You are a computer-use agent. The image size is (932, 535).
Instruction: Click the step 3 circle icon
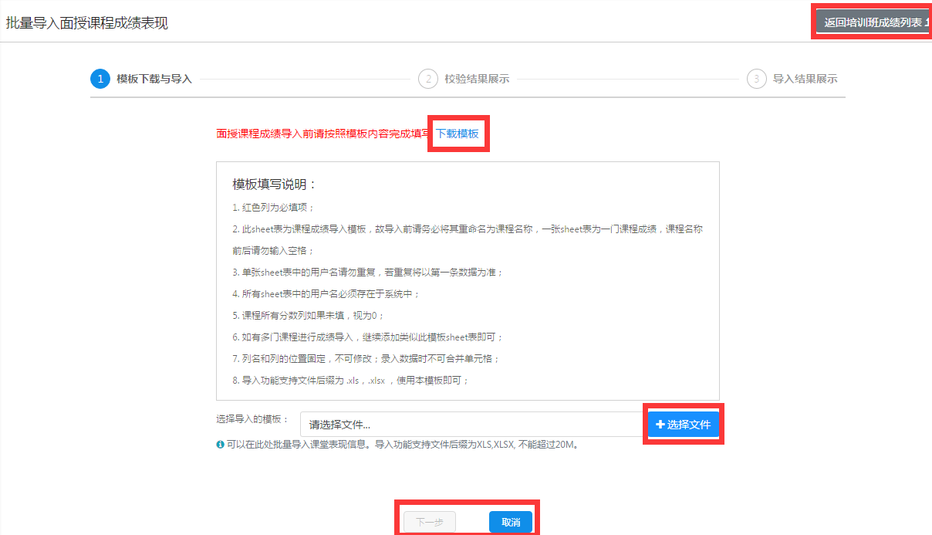point(757,79)
